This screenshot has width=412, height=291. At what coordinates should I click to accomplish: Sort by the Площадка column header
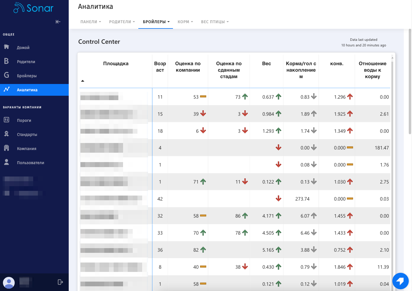tap(116, 63)
